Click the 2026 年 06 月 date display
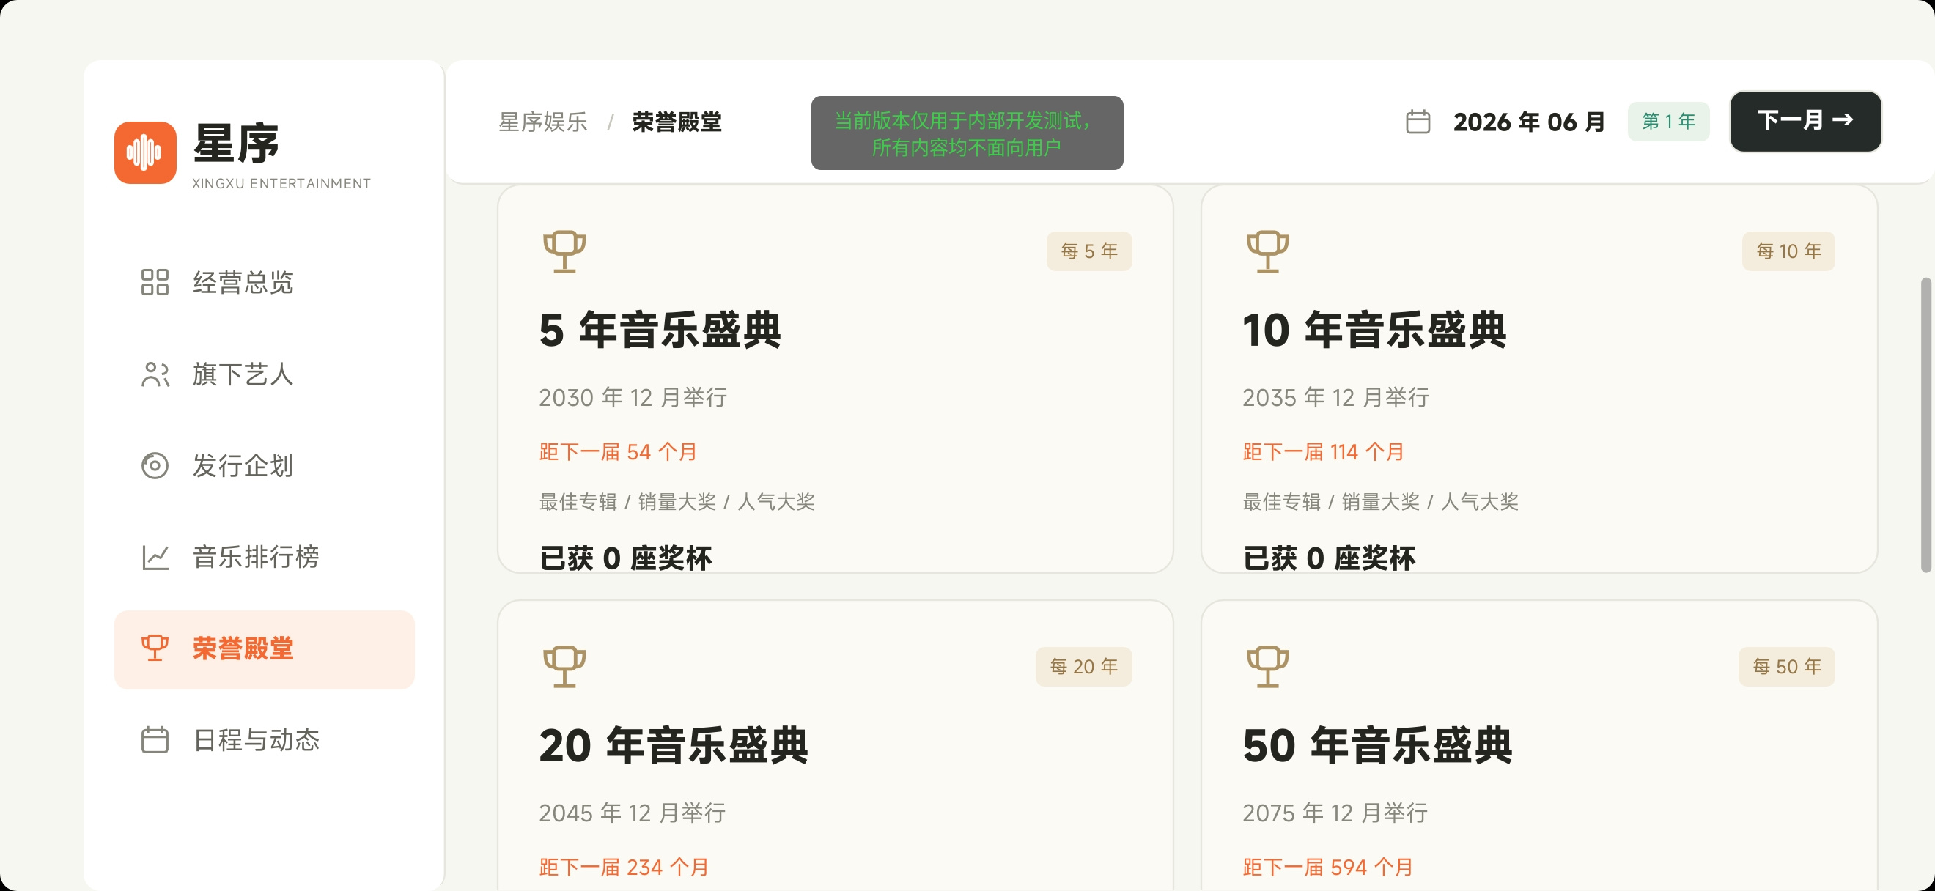Image resolution: width=1935 pixels, height=891 pixels. click(1529, 122)
